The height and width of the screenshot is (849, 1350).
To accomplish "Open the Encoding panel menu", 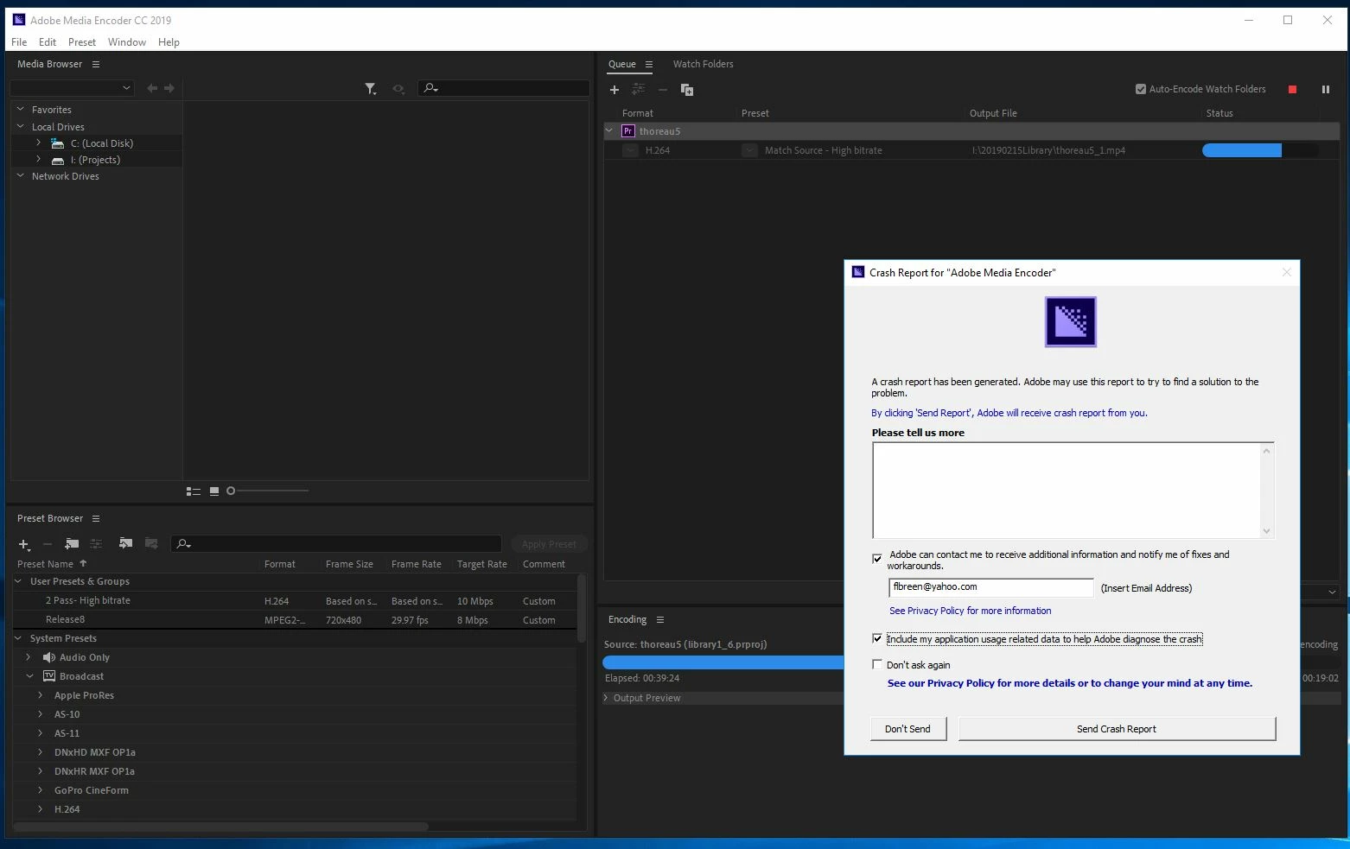I will 660,619.
